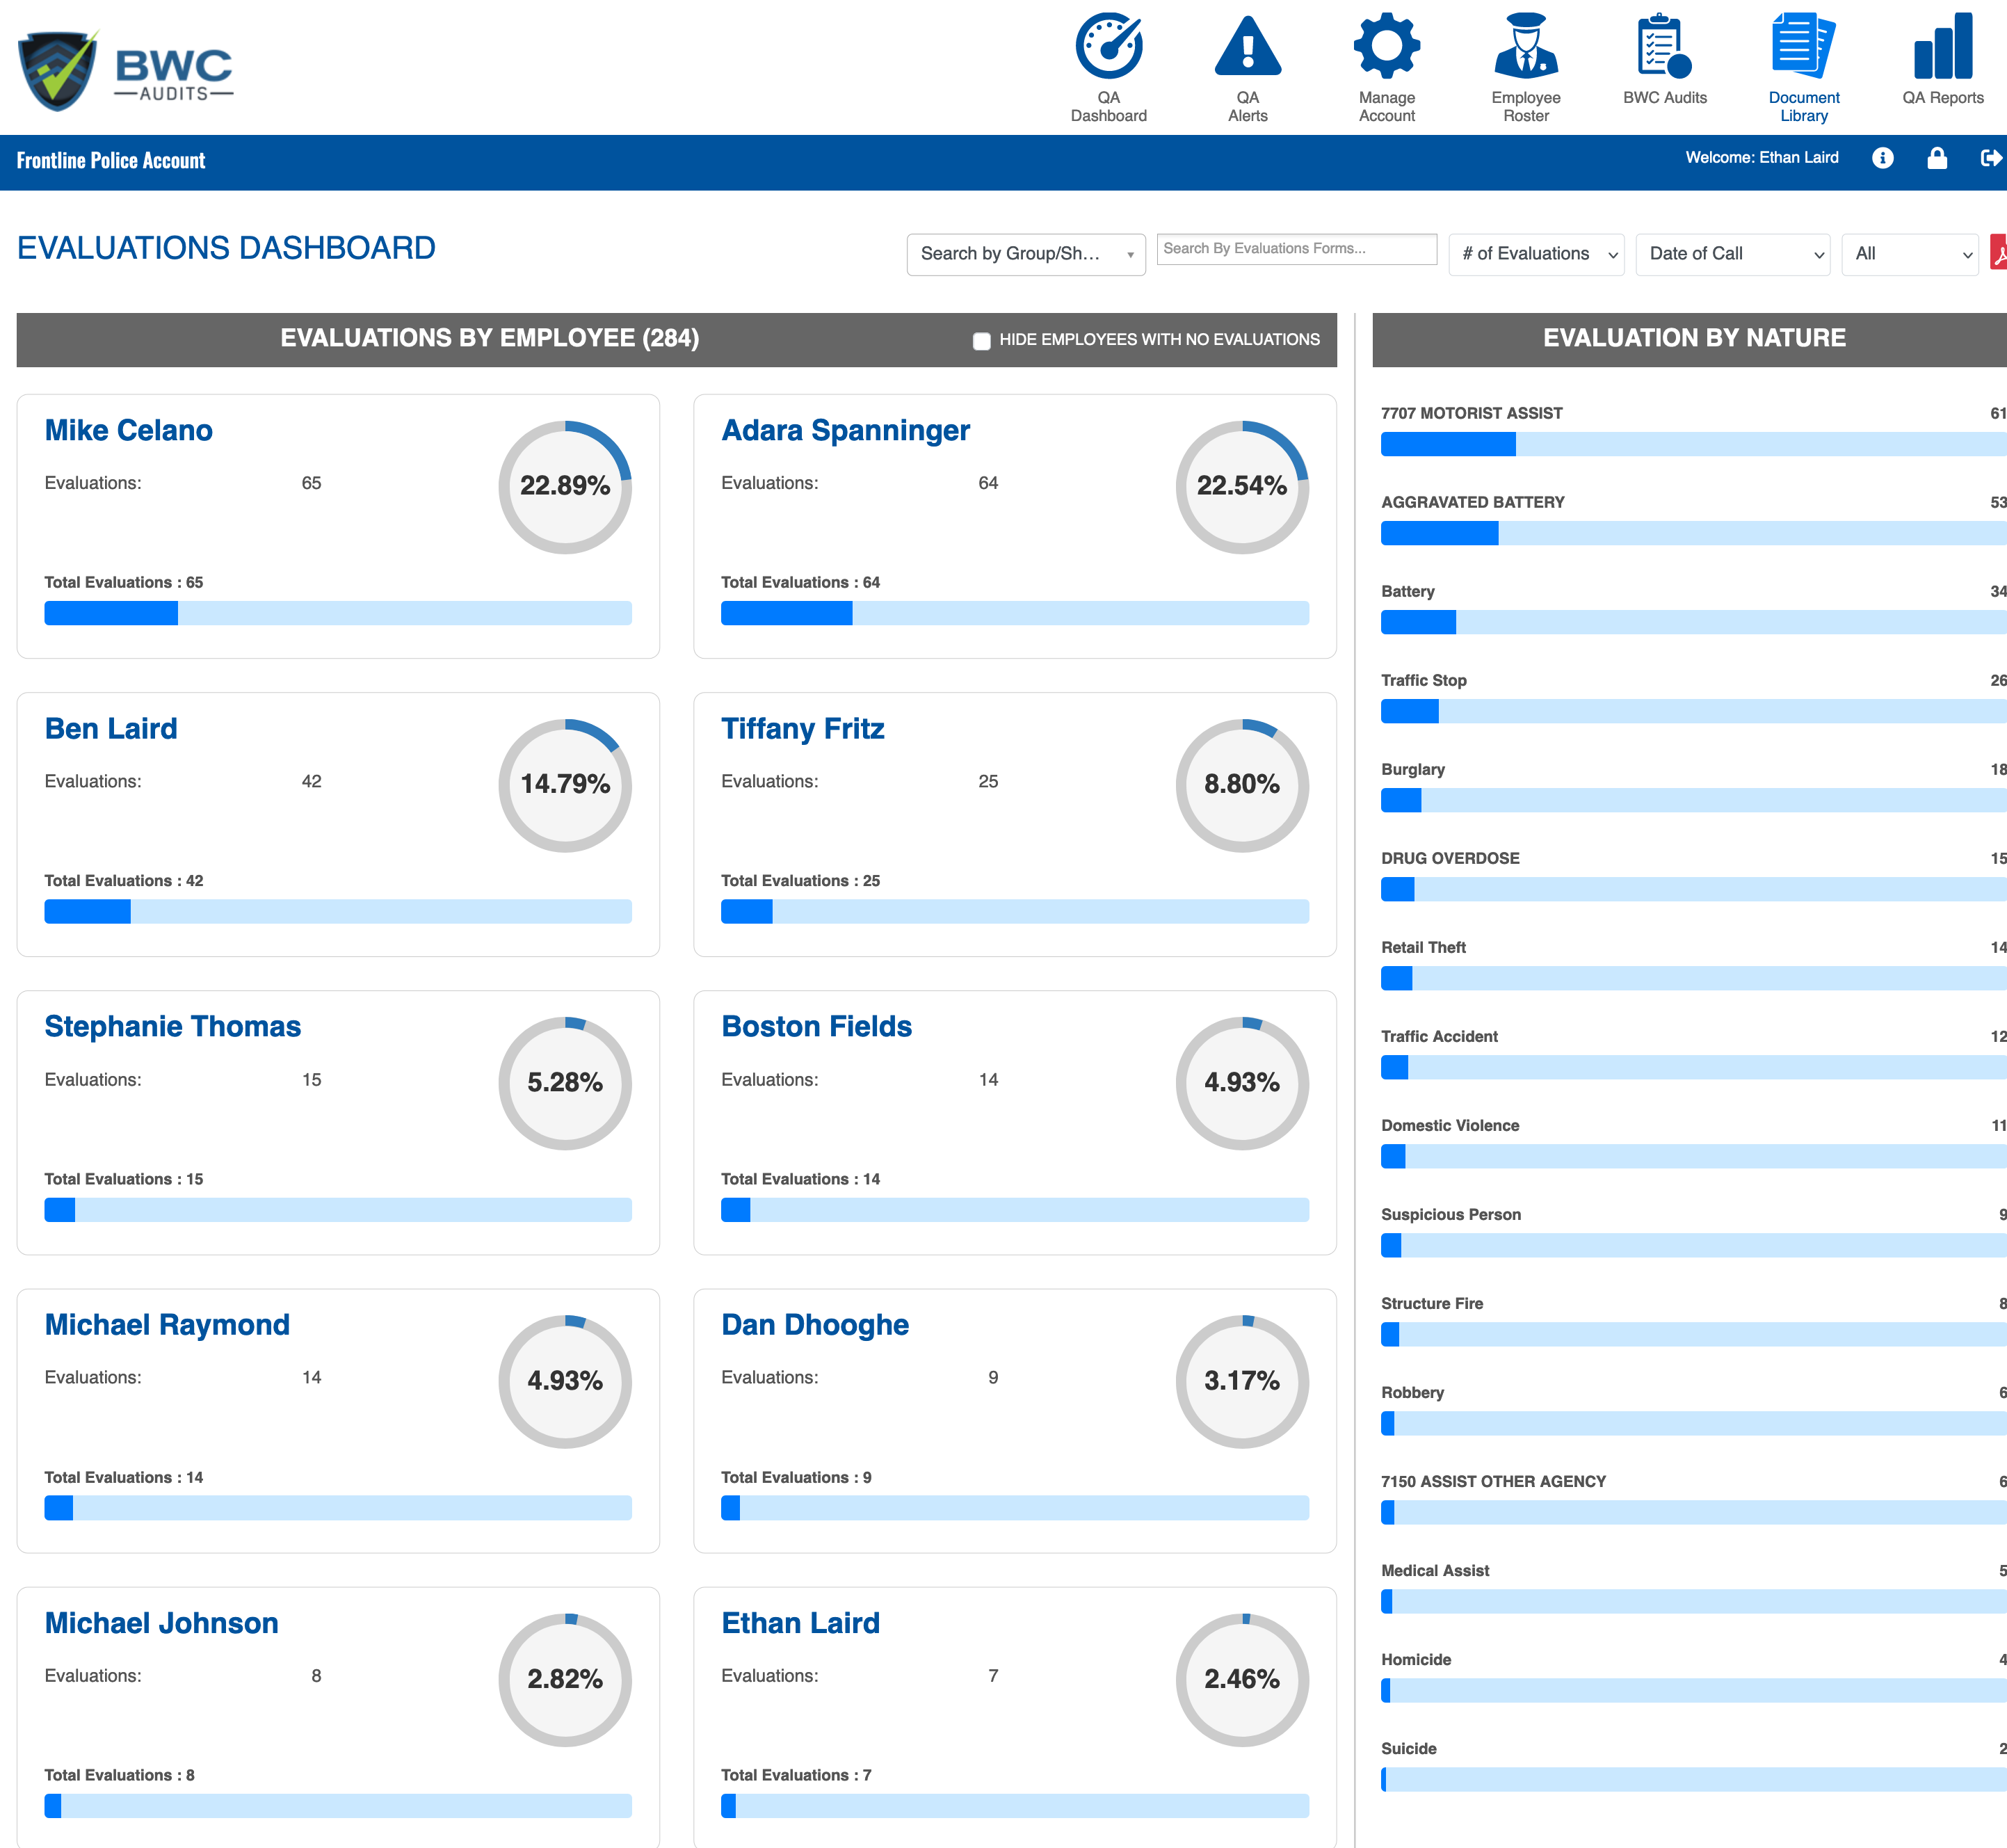
Task: Click the red PDF export icon
Action: pos(1998,253)
